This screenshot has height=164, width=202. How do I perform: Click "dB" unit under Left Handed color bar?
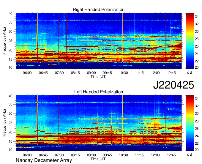click(190, 154)
